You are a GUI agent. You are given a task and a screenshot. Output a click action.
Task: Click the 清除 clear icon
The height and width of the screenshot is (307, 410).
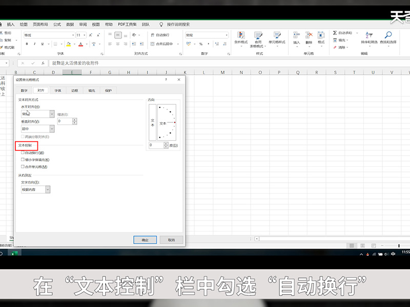pyautogui.click(x=340, y=47)
